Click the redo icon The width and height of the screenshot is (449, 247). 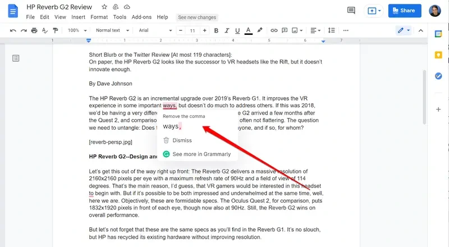coord(24,30)
